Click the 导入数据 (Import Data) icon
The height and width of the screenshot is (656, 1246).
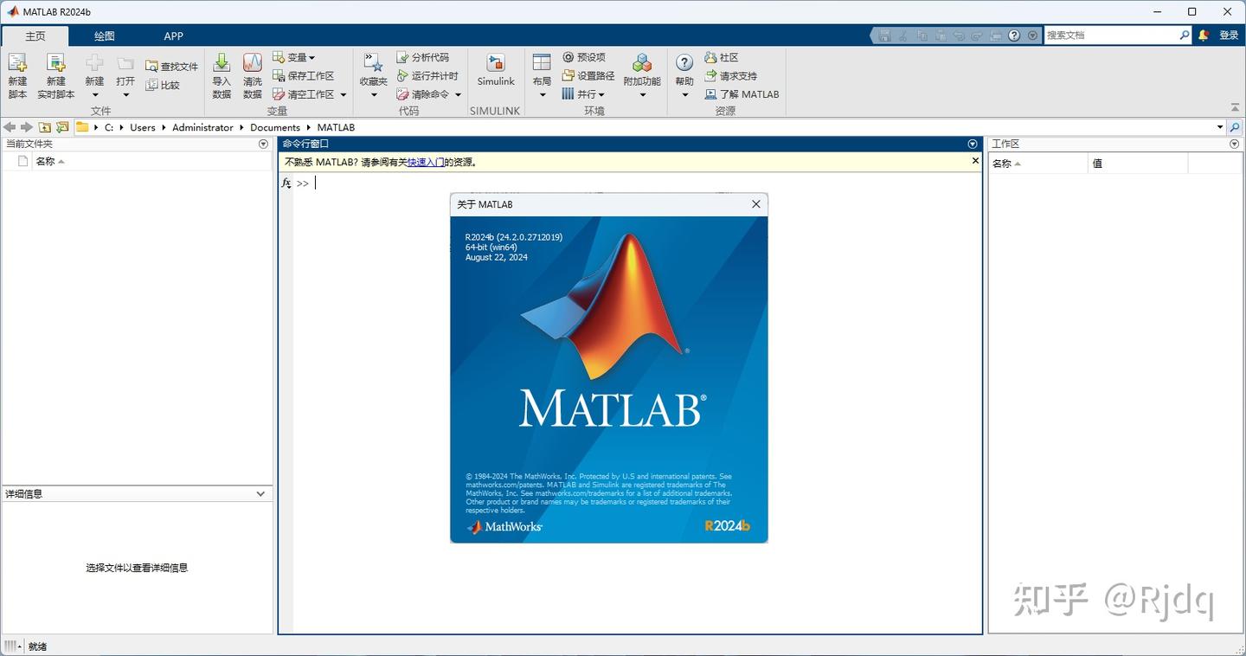(222, 74)
